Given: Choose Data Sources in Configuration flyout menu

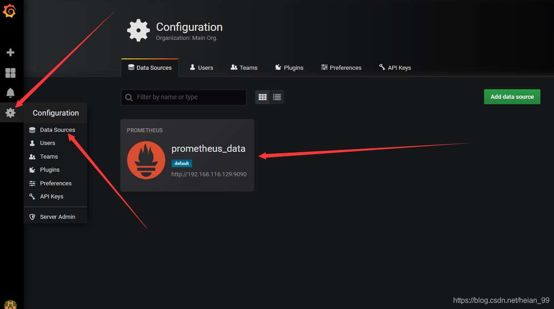Looking at the screenshot, I should coord(55,130).
